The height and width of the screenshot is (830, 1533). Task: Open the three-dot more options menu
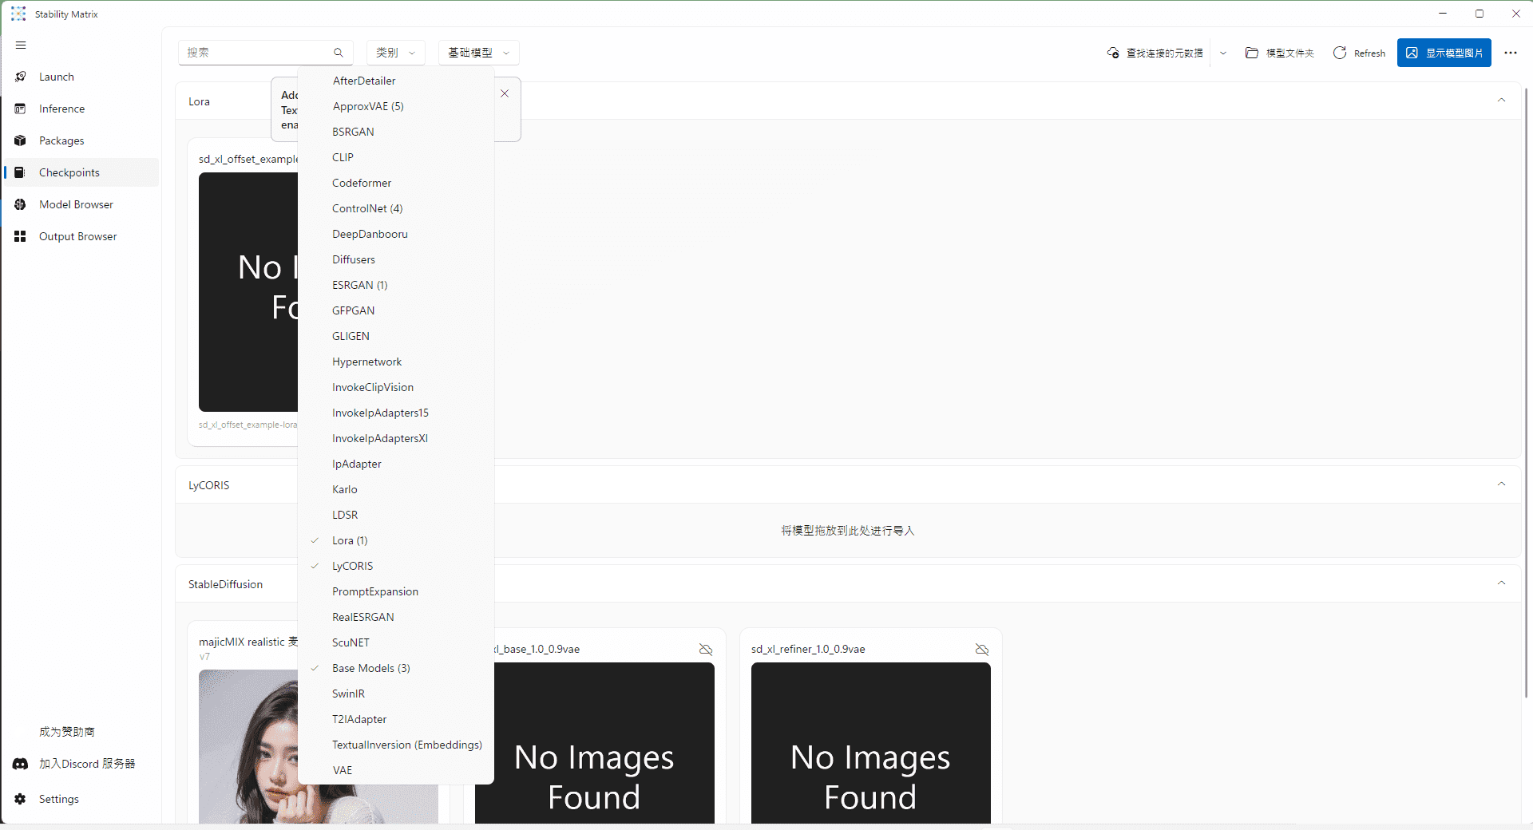[x=1511, y=53]
